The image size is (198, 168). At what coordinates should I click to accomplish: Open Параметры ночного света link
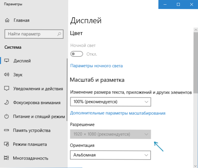[x=97, y=66]
